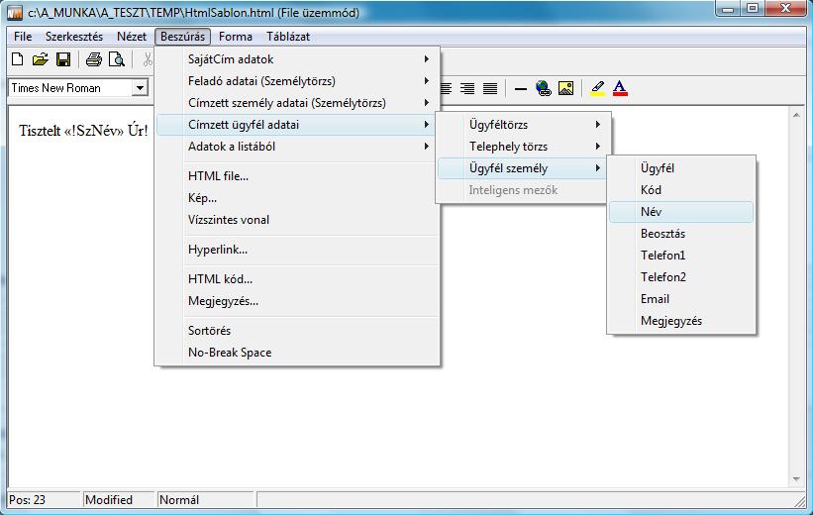Click the Align Right toolbar icon
Viewport: 813px width, 515px height.
pos(467,88)
